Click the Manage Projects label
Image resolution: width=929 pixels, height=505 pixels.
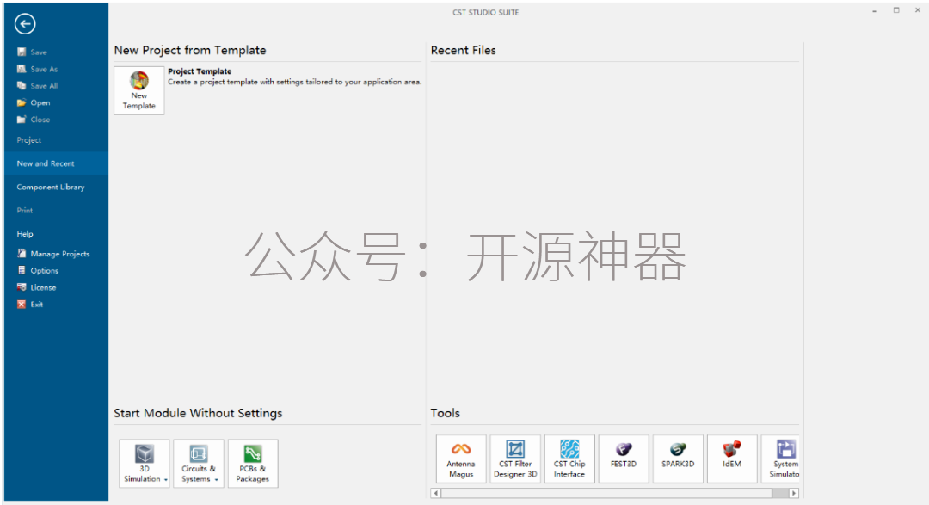coord(60,254)
